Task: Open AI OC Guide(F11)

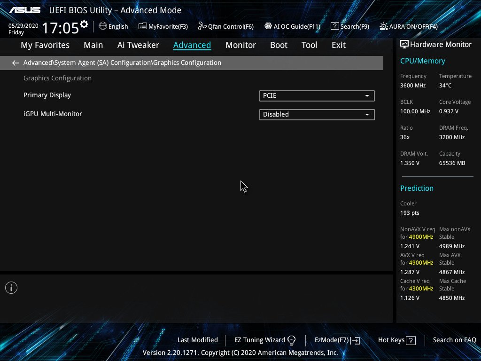Action: 292,26
